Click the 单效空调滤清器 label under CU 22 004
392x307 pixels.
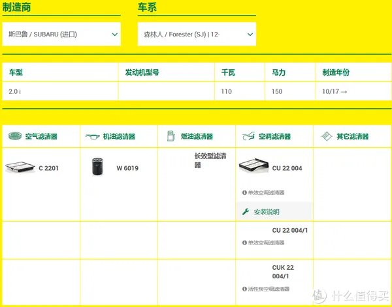[x=266, y=192]
